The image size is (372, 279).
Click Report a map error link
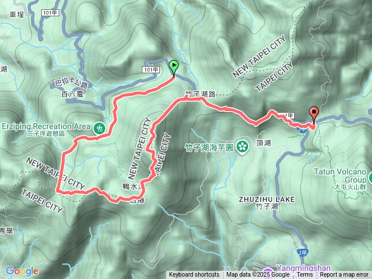[344, 275]
